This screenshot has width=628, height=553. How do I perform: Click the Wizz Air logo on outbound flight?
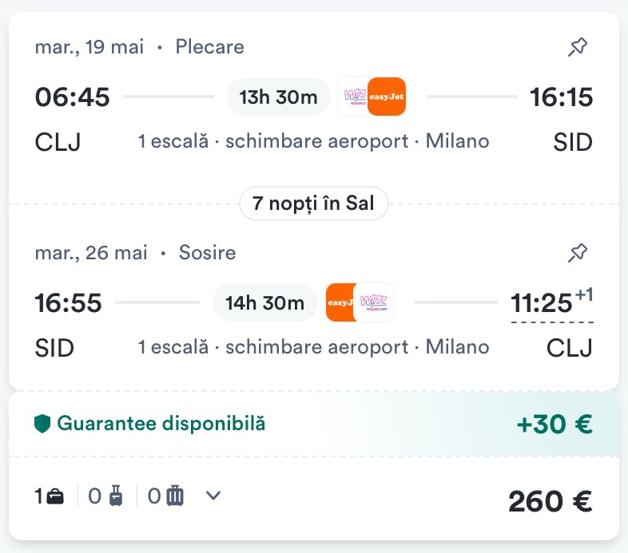click(354, 97)
